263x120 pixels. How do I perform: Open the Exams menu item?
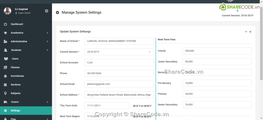click(x=15, y=102)
